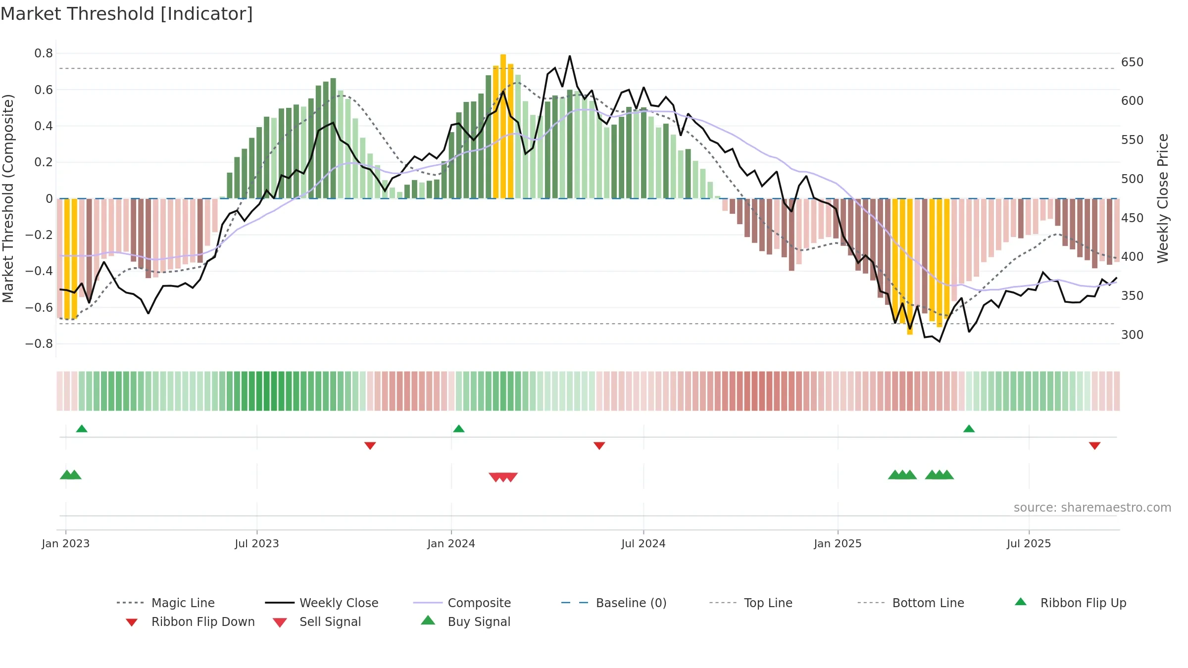Click the light green ribbon segment near Jul 2025
1188x668 pixels.
click(x=1028, y=391)
